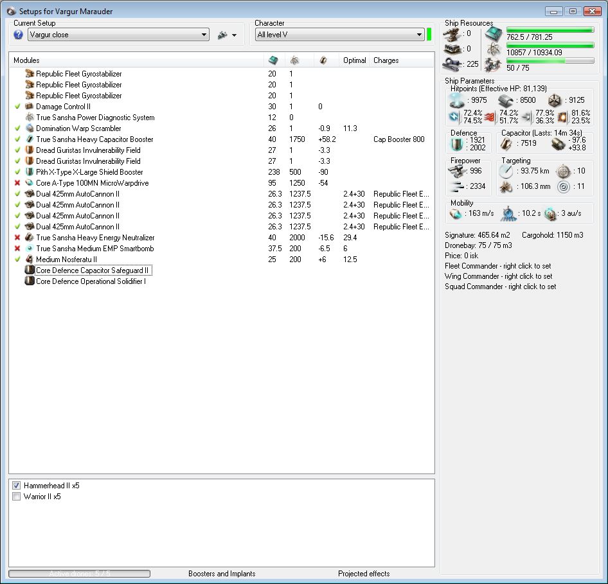Select Domination Warp Scrambler module icon
Viewport: 608px width, 584px height.
pos(30,128)
